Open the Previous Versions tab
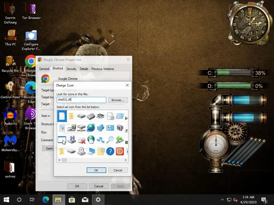This screenshot has height=205, width=274. pyautogui.click(x=102, y=69)
